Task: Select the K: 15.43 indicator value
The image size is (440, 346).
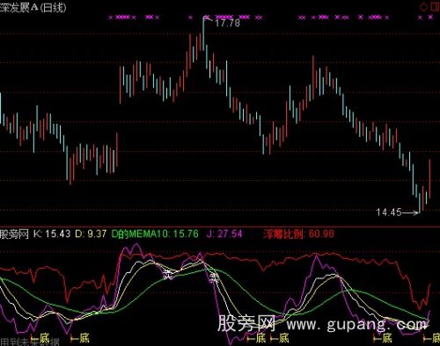Action: tap(52, 234)
